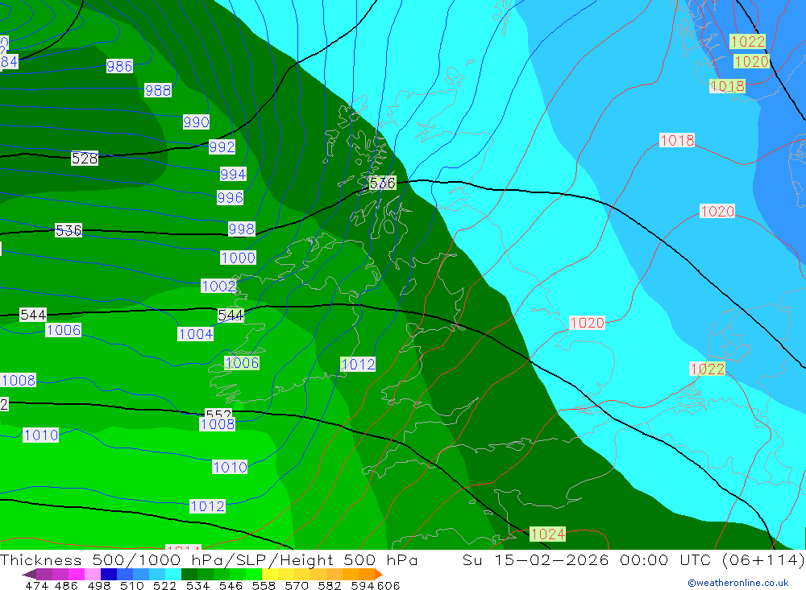
Task: Select the dark blue legend swatch
Action: click(109, 574)
